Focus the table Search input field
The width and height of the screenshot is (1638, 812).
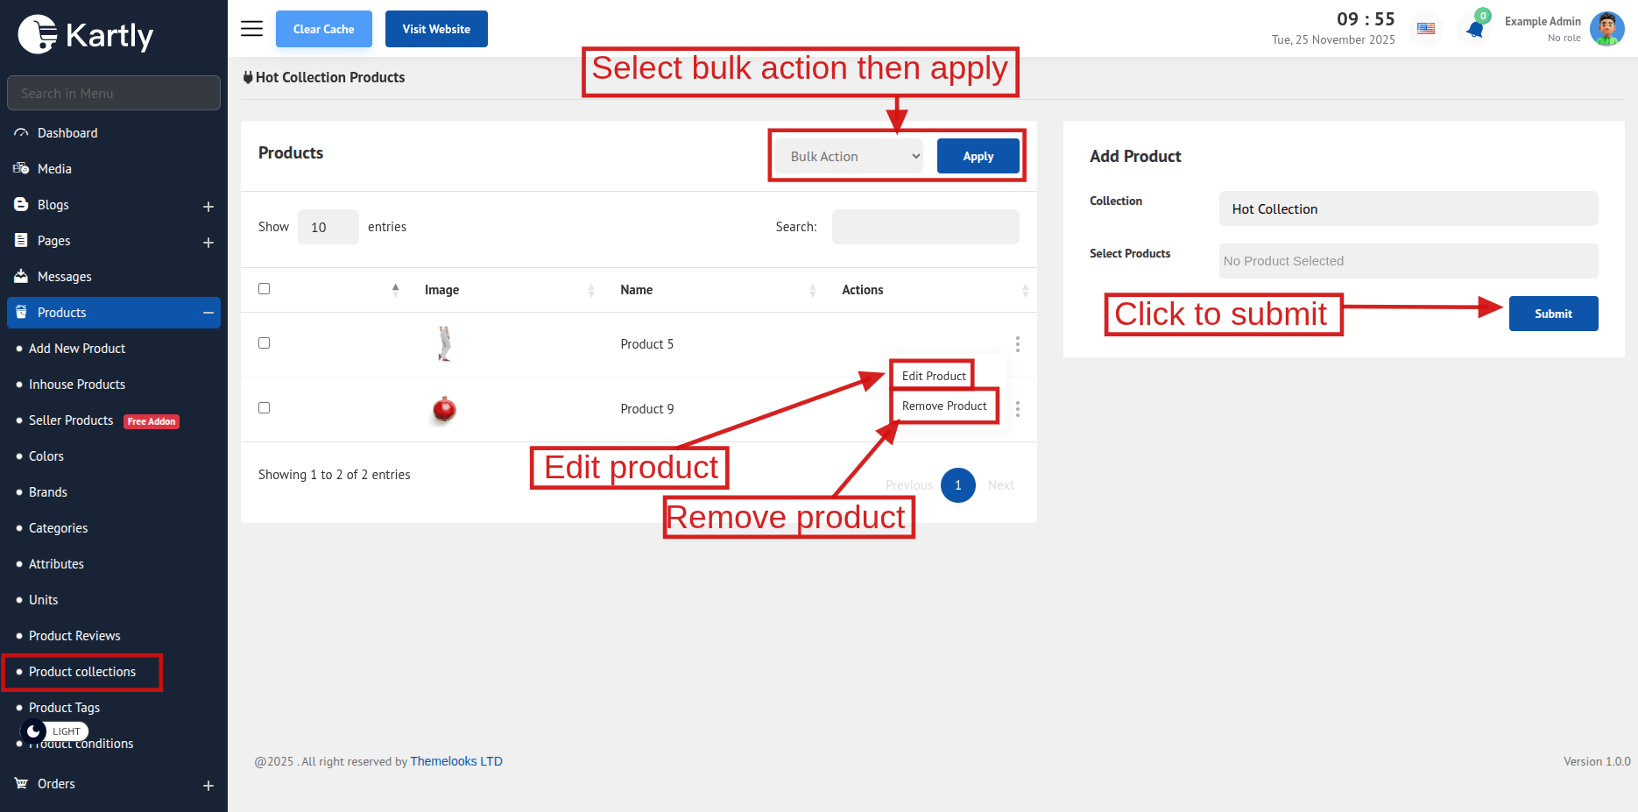925,227
